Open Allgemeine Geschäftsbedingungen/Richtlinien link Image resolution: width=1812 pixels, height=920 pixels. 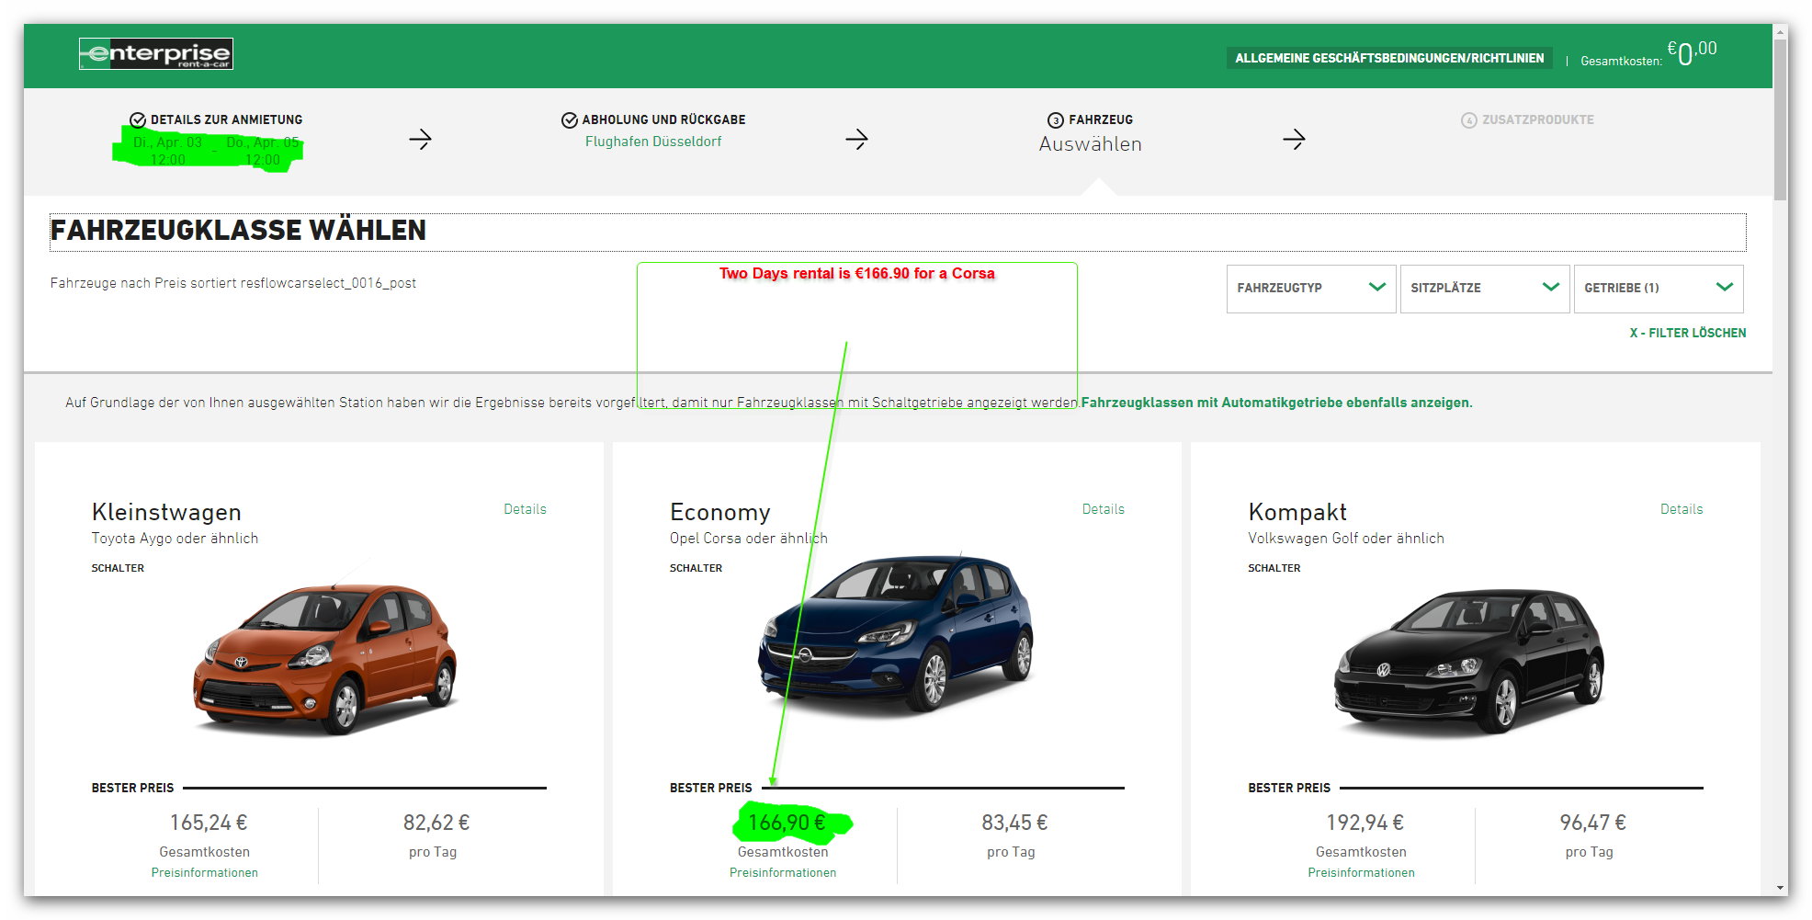1389,58
